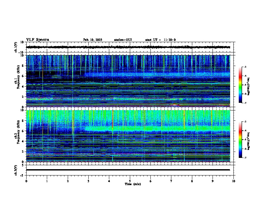
Task: Click time axis tick label "10"
Action: point(233,181)
